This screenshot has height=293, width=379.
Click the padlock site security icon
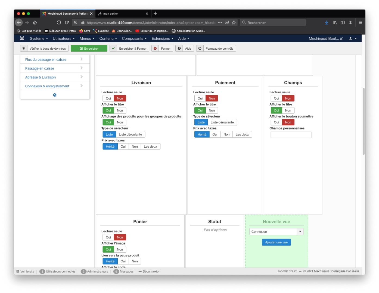click(x=83, y=23)
